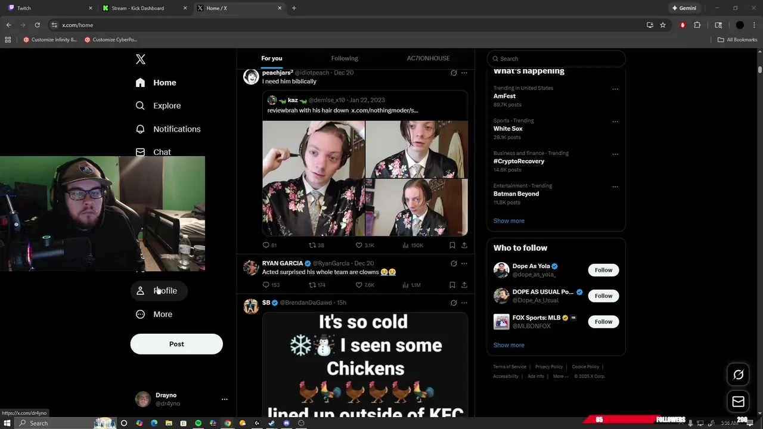This screenshot has width=763, height=429.
Task: Like RYAN GARCIA post with 7.6K likes
Action: coord(365,285)
